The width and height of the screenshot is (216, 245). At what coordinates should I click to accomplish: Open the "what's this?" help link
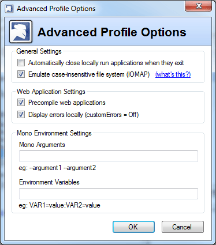click(x=173, y=74)
